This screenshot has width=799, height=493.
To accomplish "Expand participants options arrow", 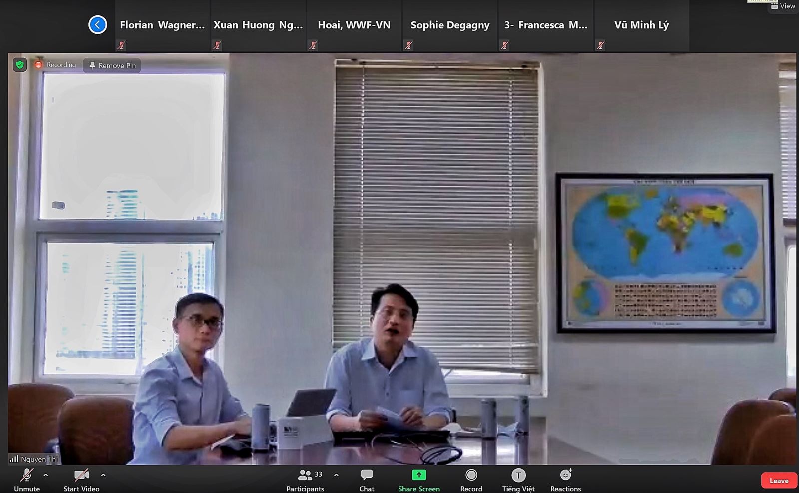I will coord(336,475).
